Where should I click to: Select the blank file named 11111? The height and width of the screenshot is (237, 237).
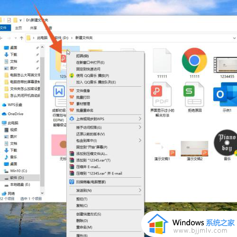[162, 63]
